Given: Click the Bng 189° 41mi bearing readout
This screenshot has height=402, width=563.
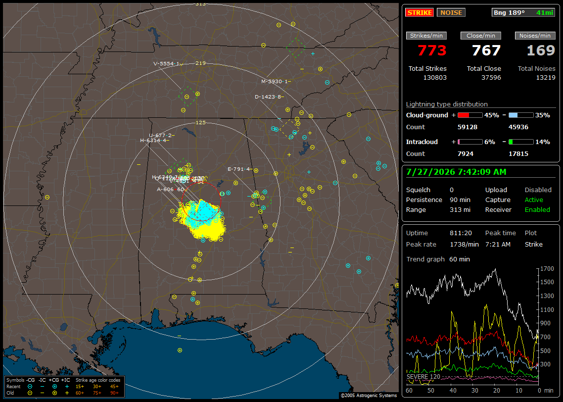Looking at the screenshot, I should [523, 12].
